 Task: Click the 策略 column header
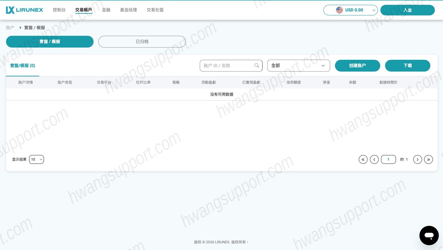(176, 82)
